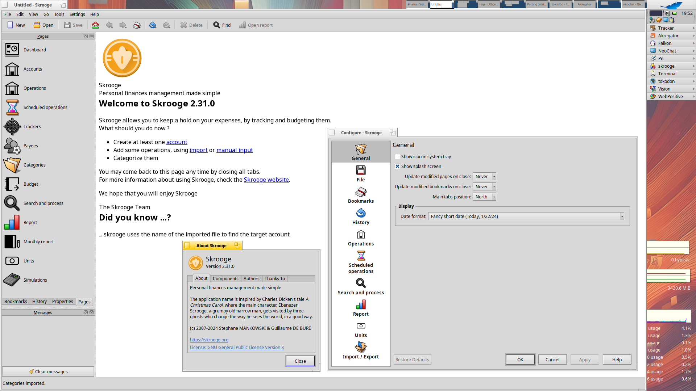
Task: Select Units section in Configure dialog
Action: [361, 329]
